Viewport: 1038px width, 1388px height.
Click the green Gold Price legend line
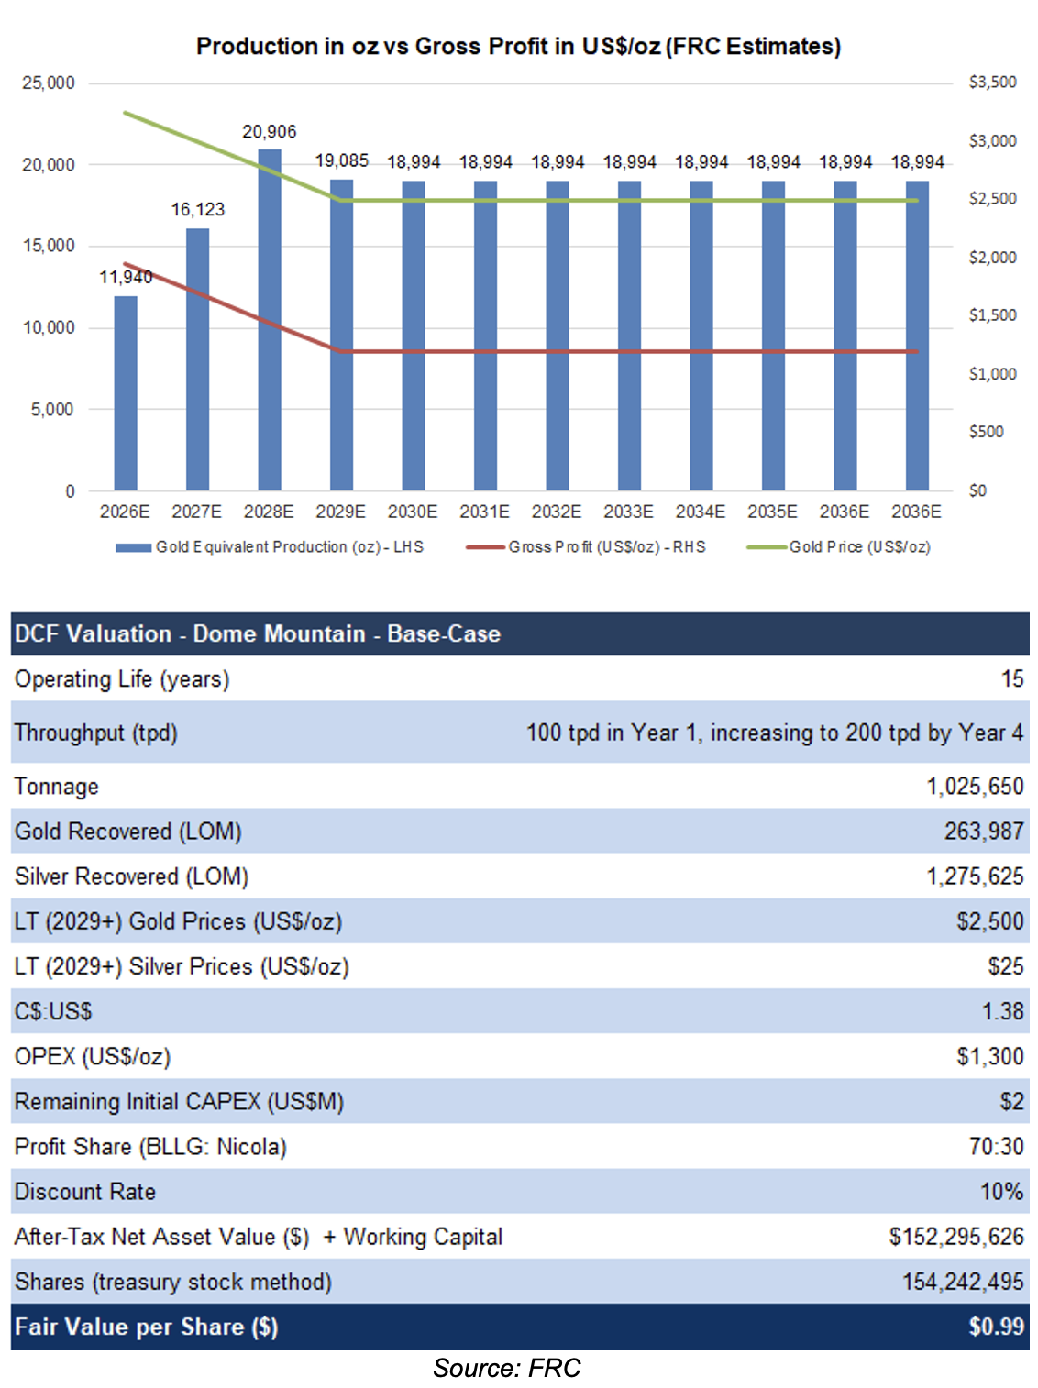click(x=767, y=547)
